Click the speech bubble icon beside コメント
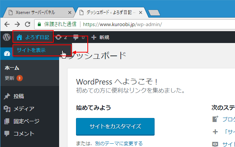This screenshot has height=147, width=235. [x=7, y=134]
